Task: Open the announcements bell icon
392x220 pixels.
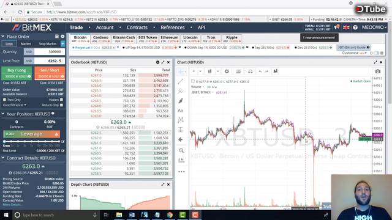Action: pyautogui.click(x=336, y=27)
